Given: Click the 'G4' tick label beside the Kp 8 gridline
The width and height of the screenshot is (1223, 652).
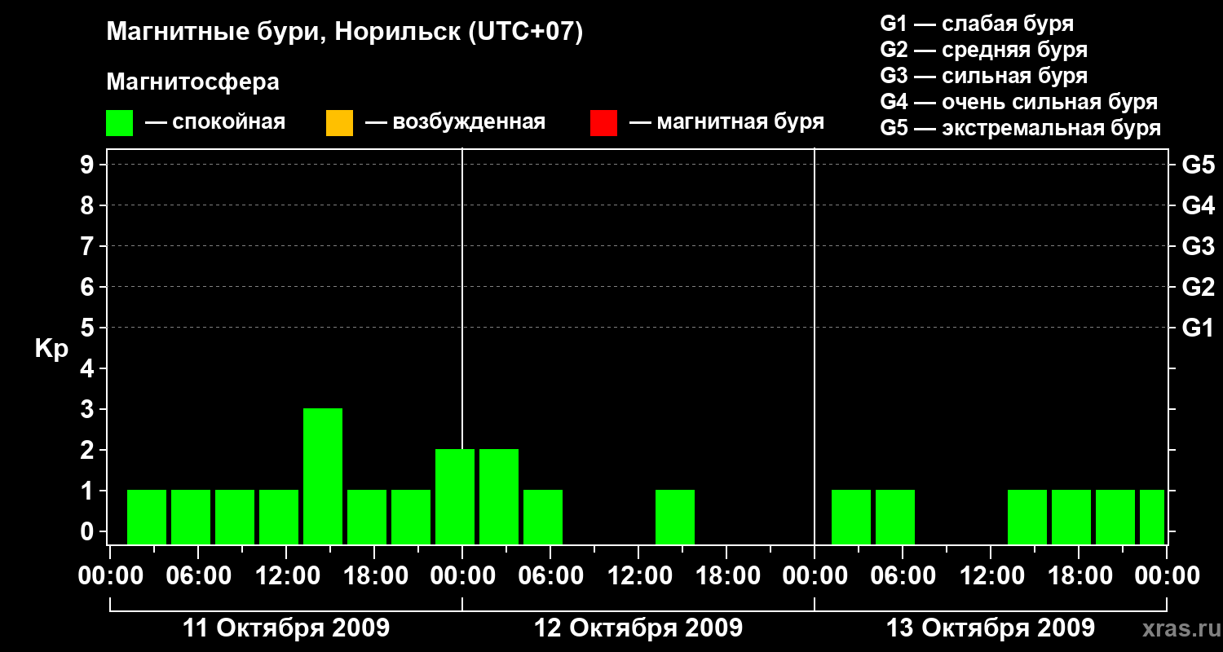Looking at the screenshot, I should [1198, 205].
